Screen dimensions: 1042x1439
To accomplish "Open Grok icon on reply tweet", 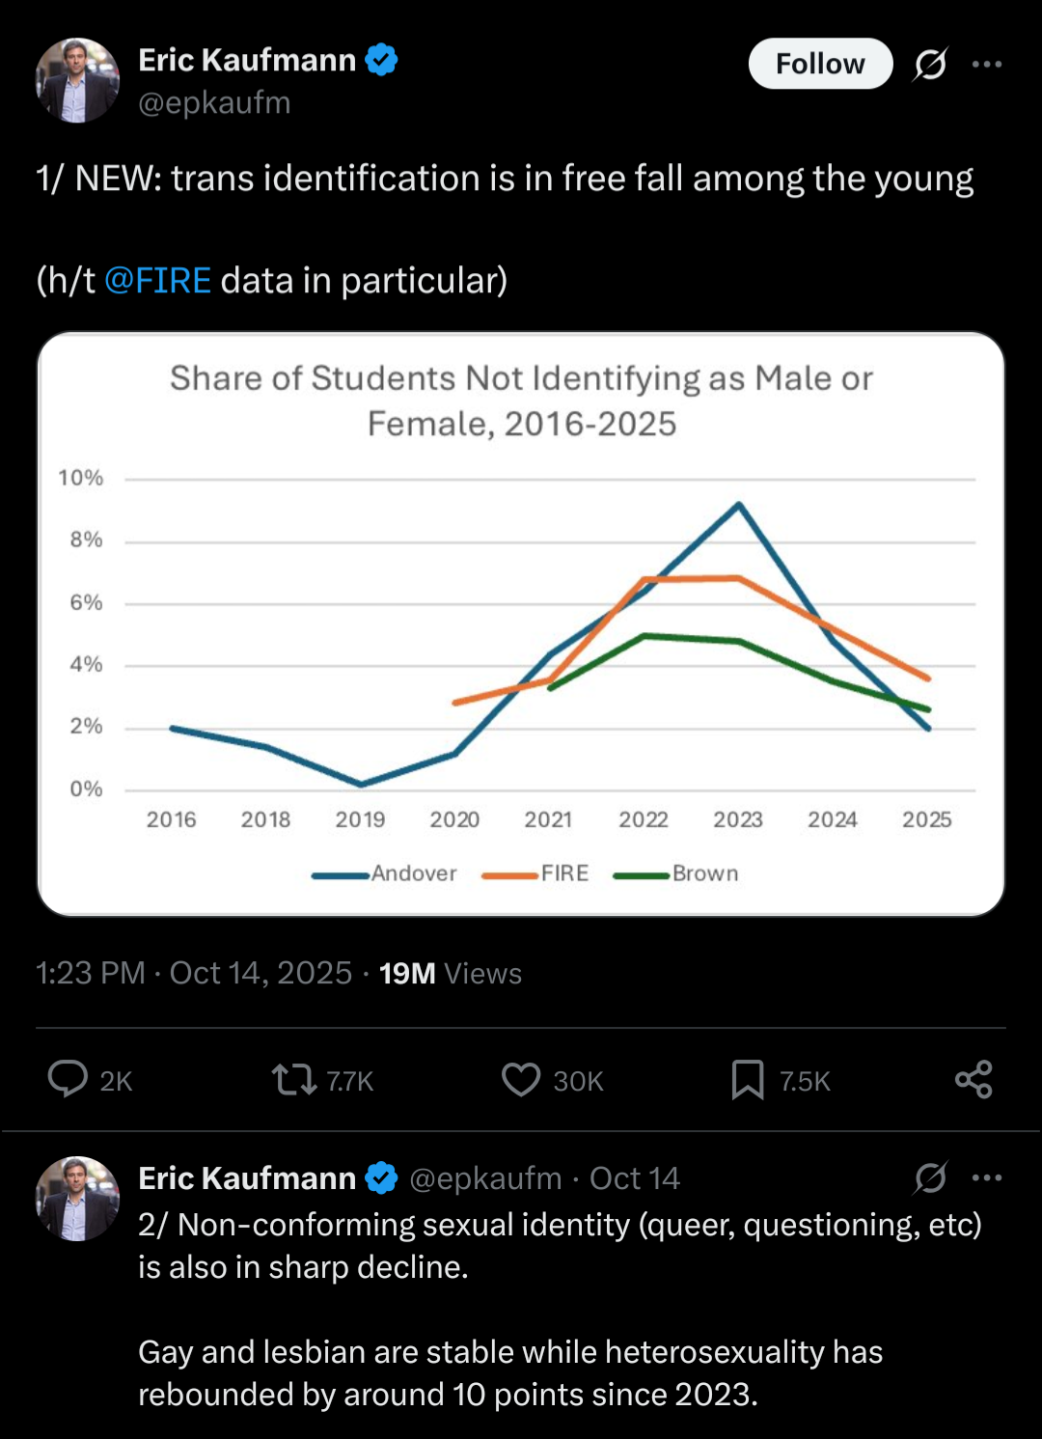I will pos(930,1177).
